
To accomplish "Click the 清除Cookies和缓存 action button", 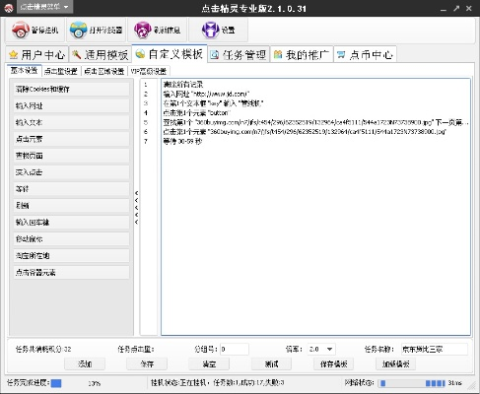I will coord(71,89).
